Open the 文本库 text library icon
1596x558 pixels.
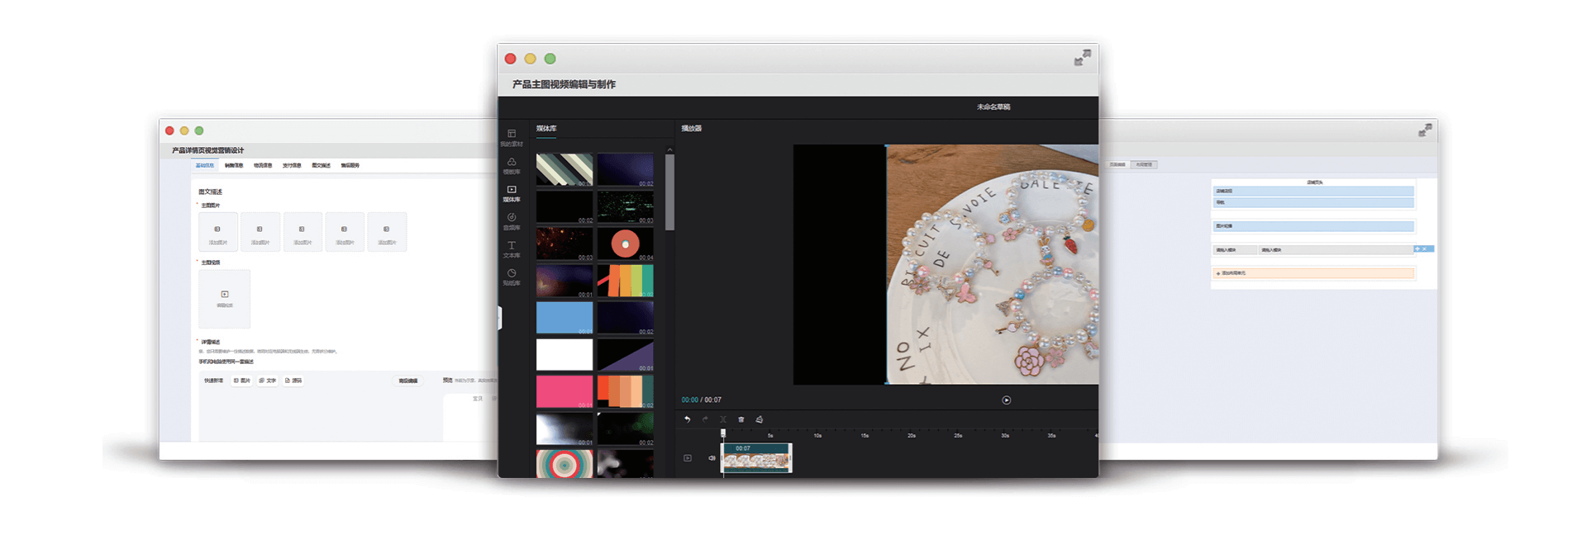(x=511, y=248)
